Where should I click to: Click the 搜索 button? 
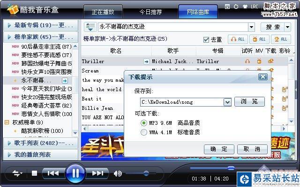pos(273,27)
